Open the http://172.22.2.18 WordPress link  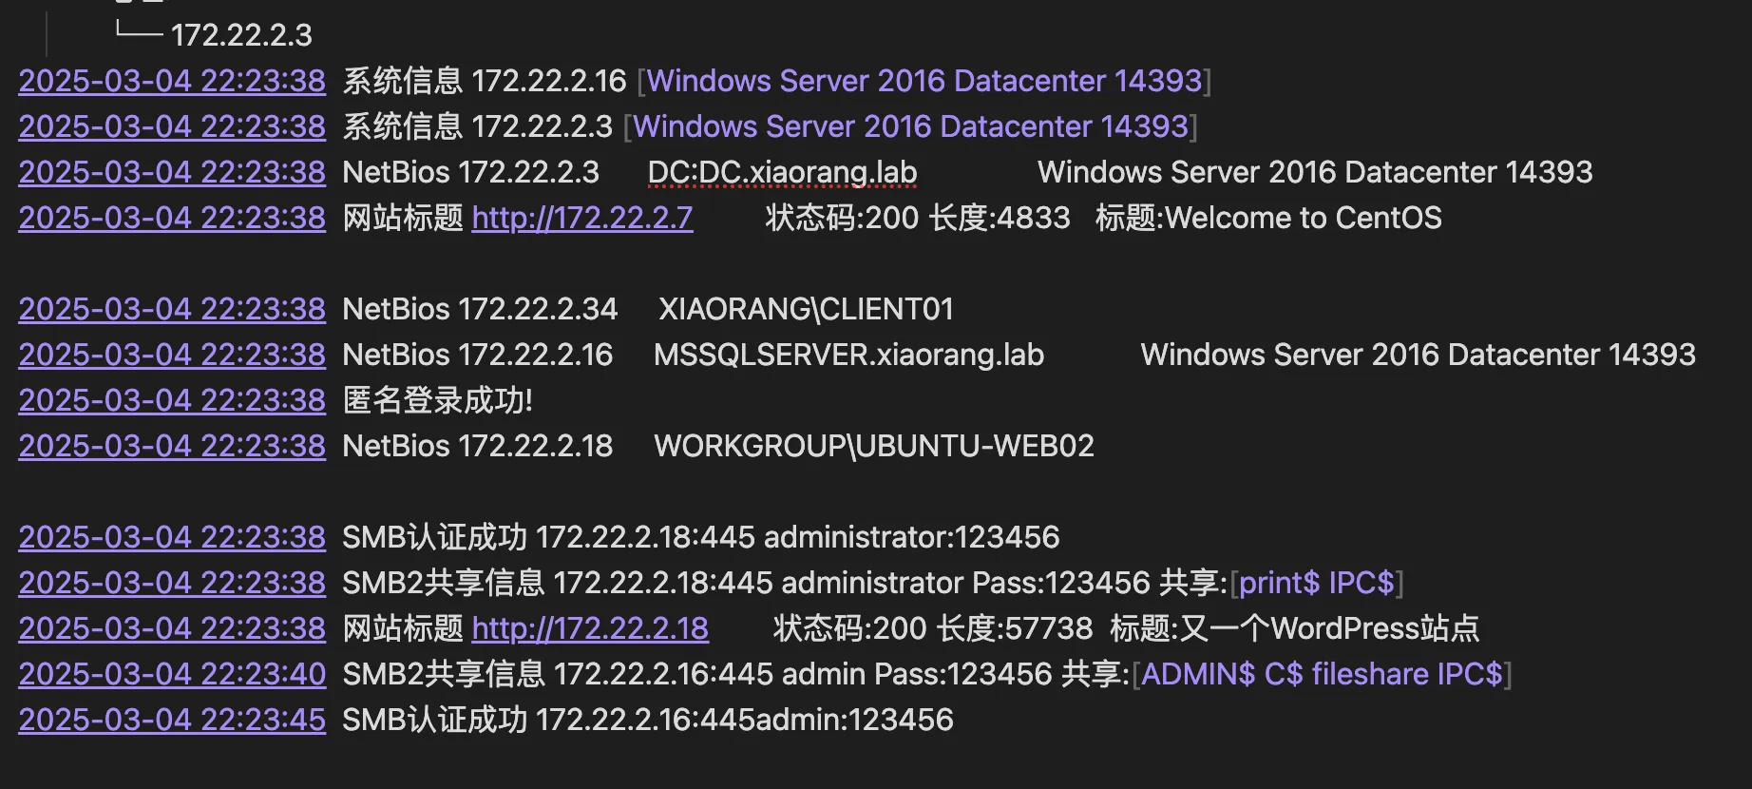click(590, 628)
